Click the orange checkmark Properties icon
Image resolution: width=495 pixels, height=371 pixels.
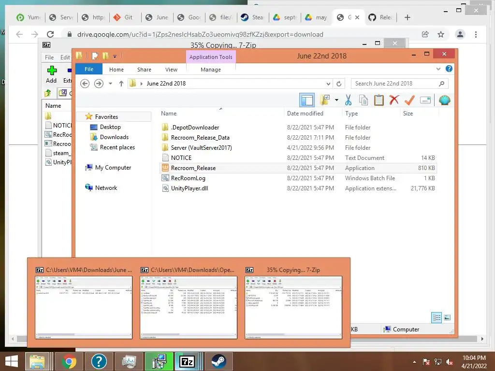[x=409, y=100]
